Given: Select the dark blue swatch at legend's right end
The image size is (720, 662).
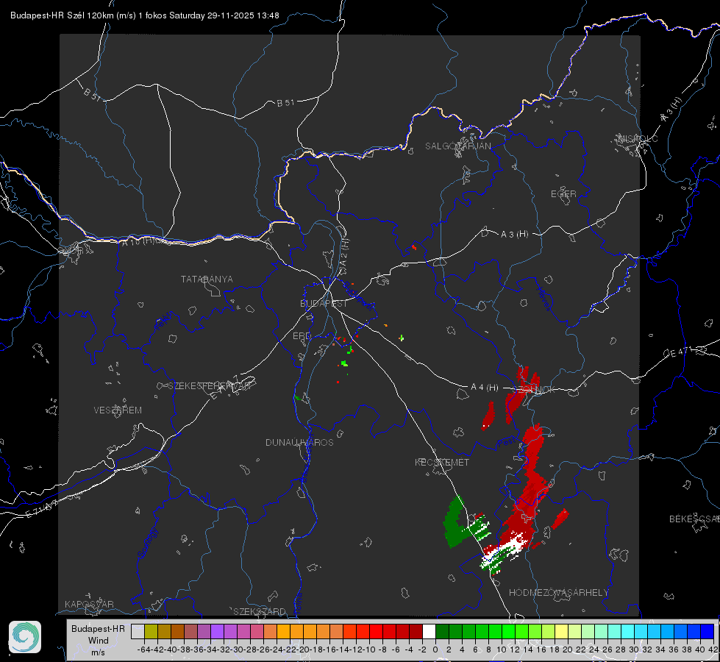Looking at the screenshot, I should (707, 631).
